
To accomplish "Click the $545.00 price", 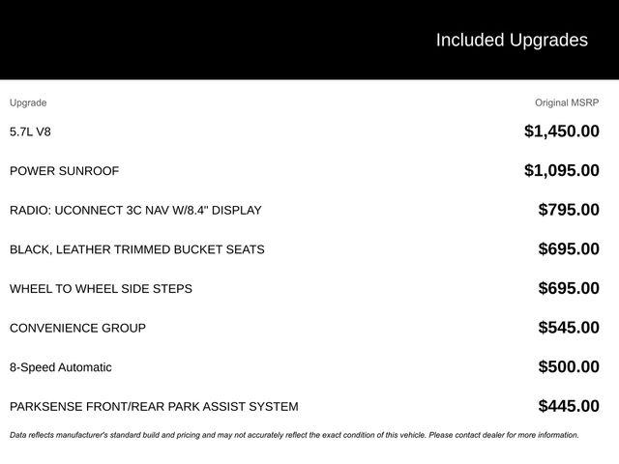I will coord(568,328).
